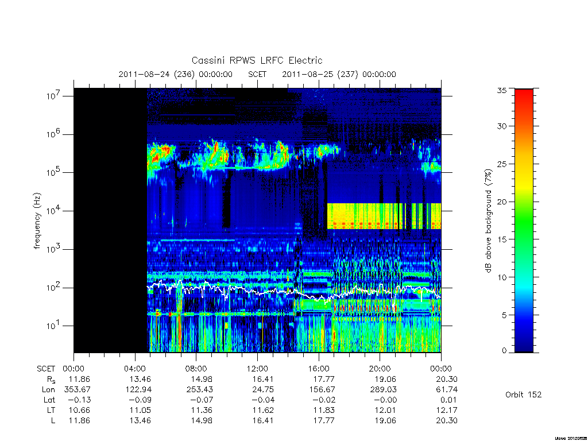
Task: Click the colorbar tick label 15
Action: click(x=501, y=239)
